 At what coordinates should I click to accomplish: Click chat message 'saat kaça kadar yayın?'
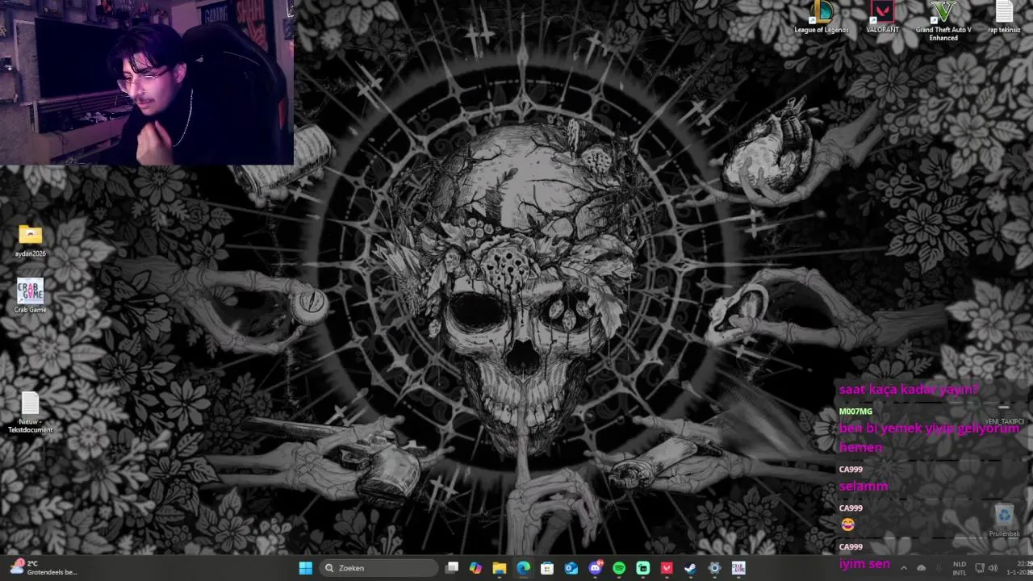click(909, 390)
